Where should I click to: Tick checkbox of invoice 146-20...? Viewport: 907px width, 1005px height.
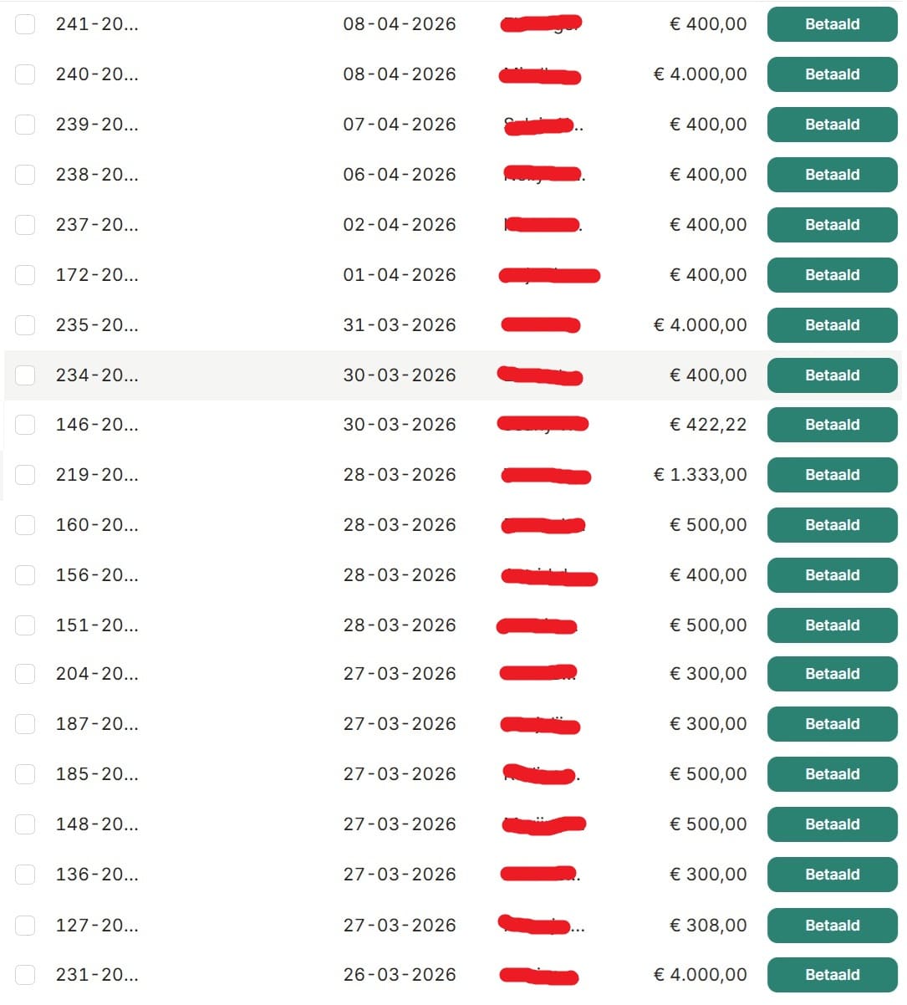coord(25,425)
